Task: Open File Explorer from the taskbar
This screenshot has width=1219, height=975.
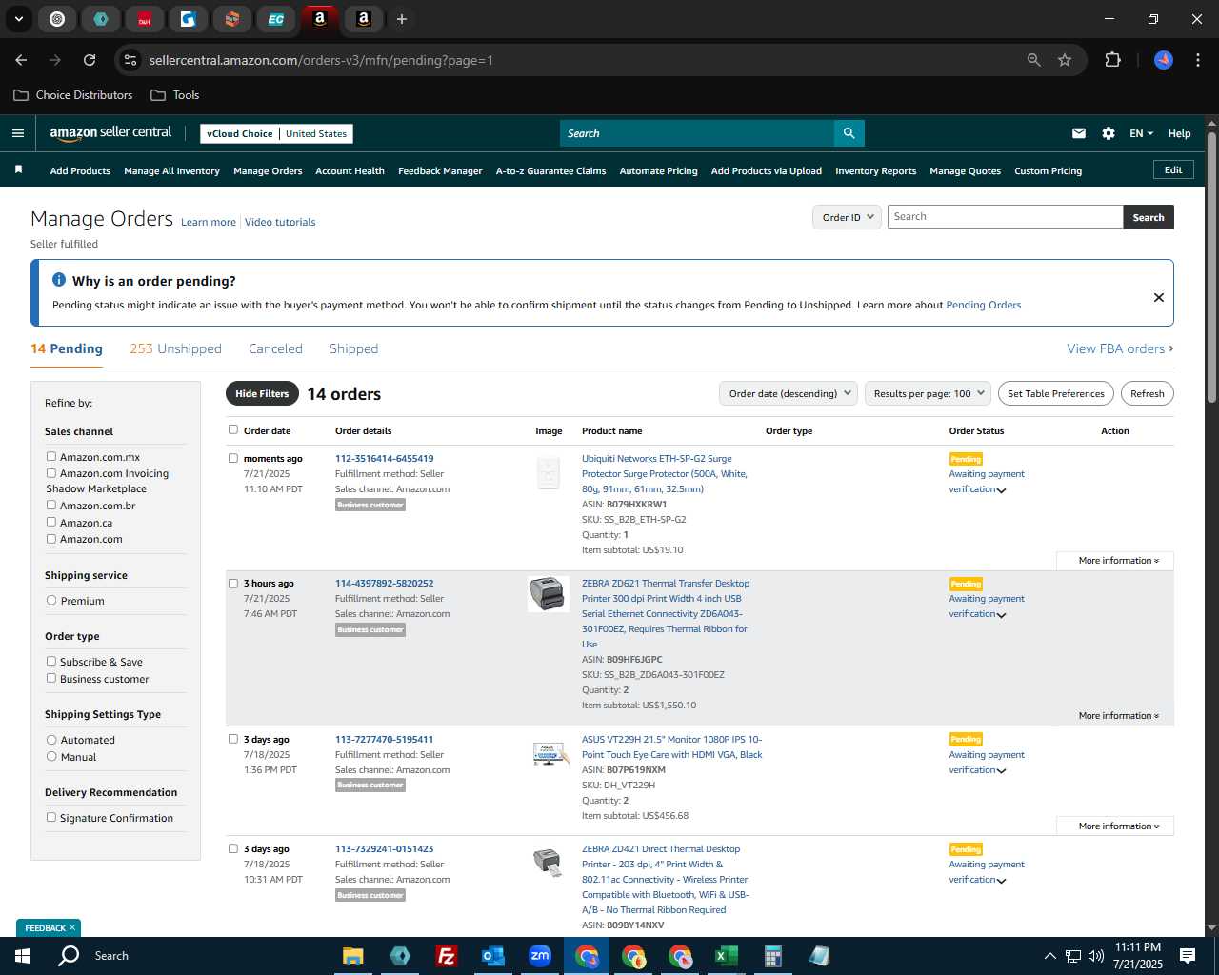Action: (353, 956)
